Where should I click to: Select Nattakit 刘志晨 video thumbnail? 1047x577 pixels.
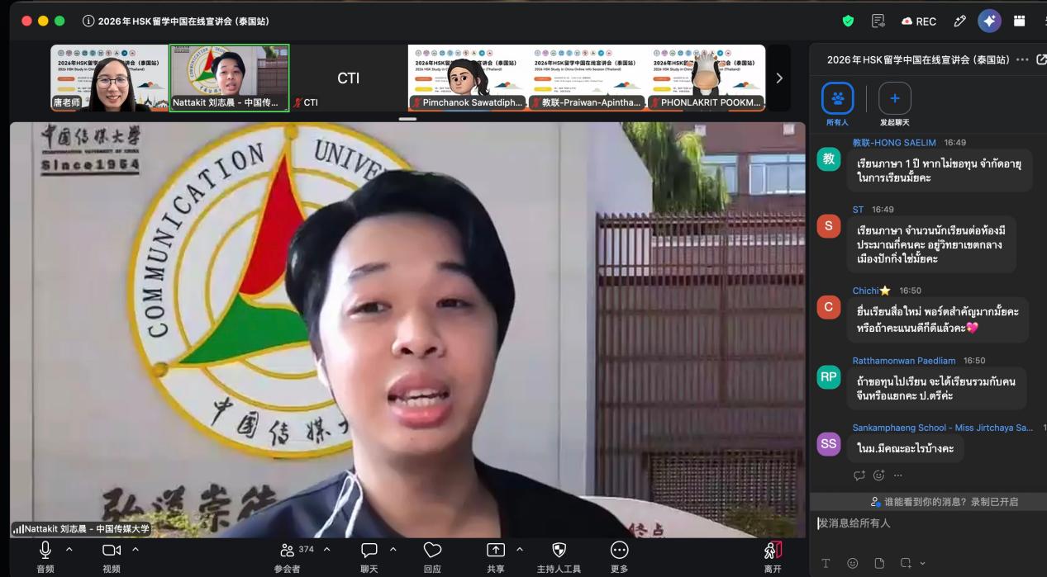pos(230,78)
